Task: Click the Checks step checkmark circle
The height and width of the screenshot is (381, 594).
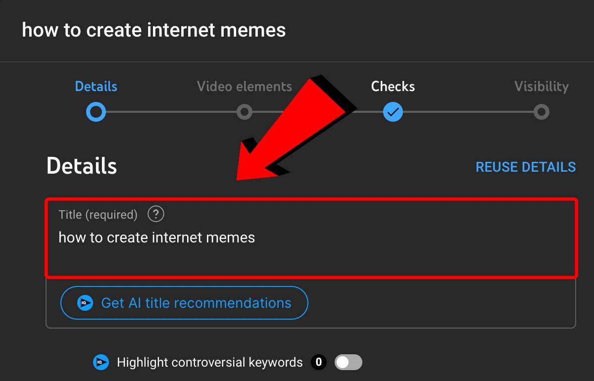Action: 393,112
